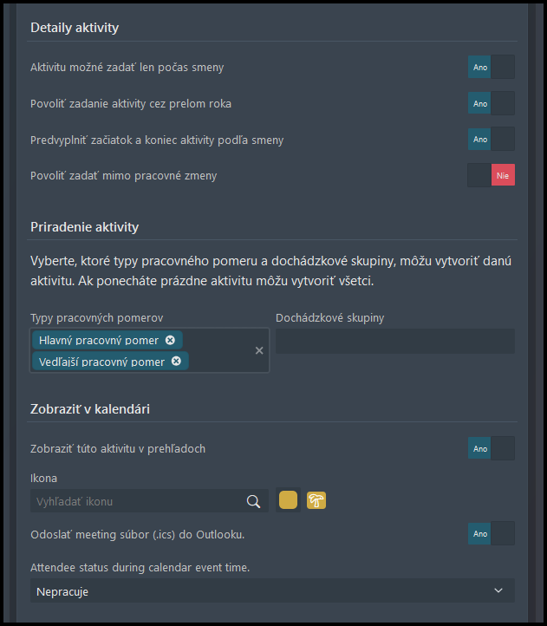
Task: Open the yellow color swatch picker
Action: point(288,500)
